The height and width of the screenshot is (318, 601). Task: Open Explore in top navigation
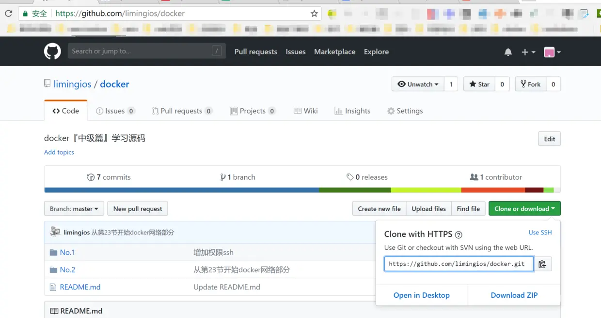[x=376, y=52]
